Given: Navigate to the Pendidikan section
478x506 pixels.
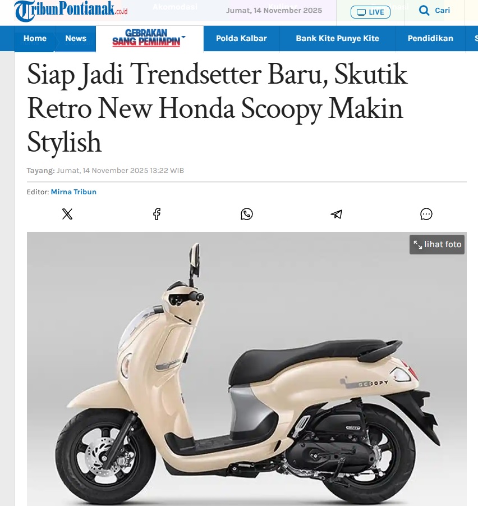Looking at the screenshot, I should 430,38.
